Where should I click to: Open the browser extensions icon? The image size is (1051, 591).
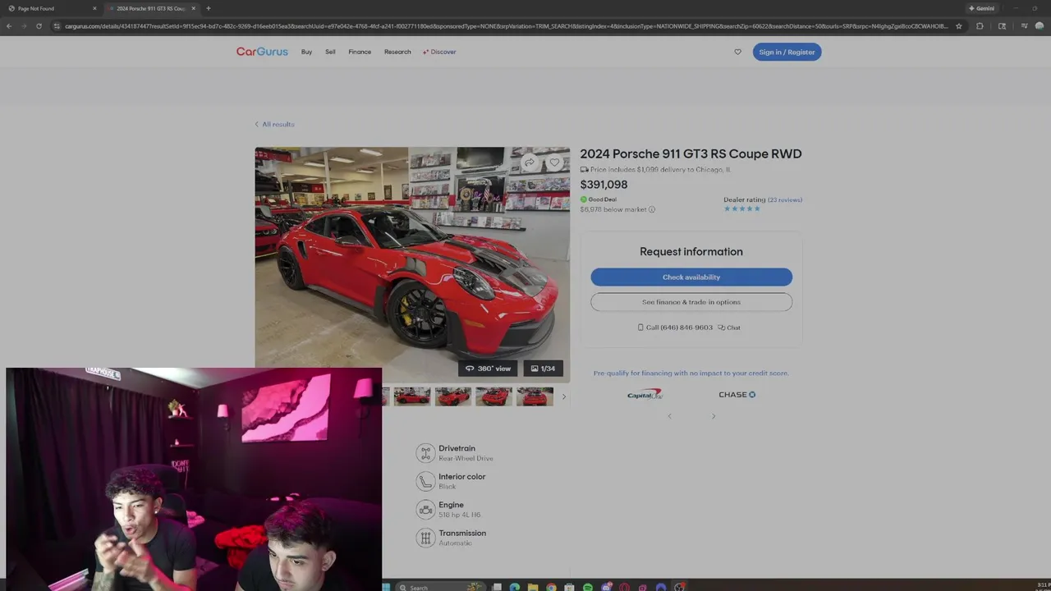tap(980, 26)
